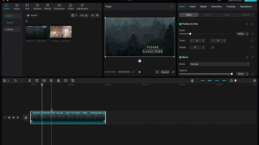Open the Adjustment tab in media toolbar

(82, 7)
